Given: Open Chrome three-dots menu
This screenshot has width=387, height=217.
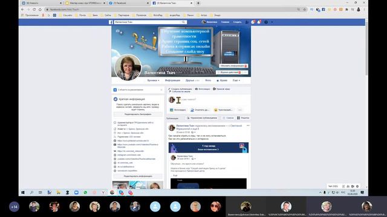Looking at the screenshot, I should [364, 10].
